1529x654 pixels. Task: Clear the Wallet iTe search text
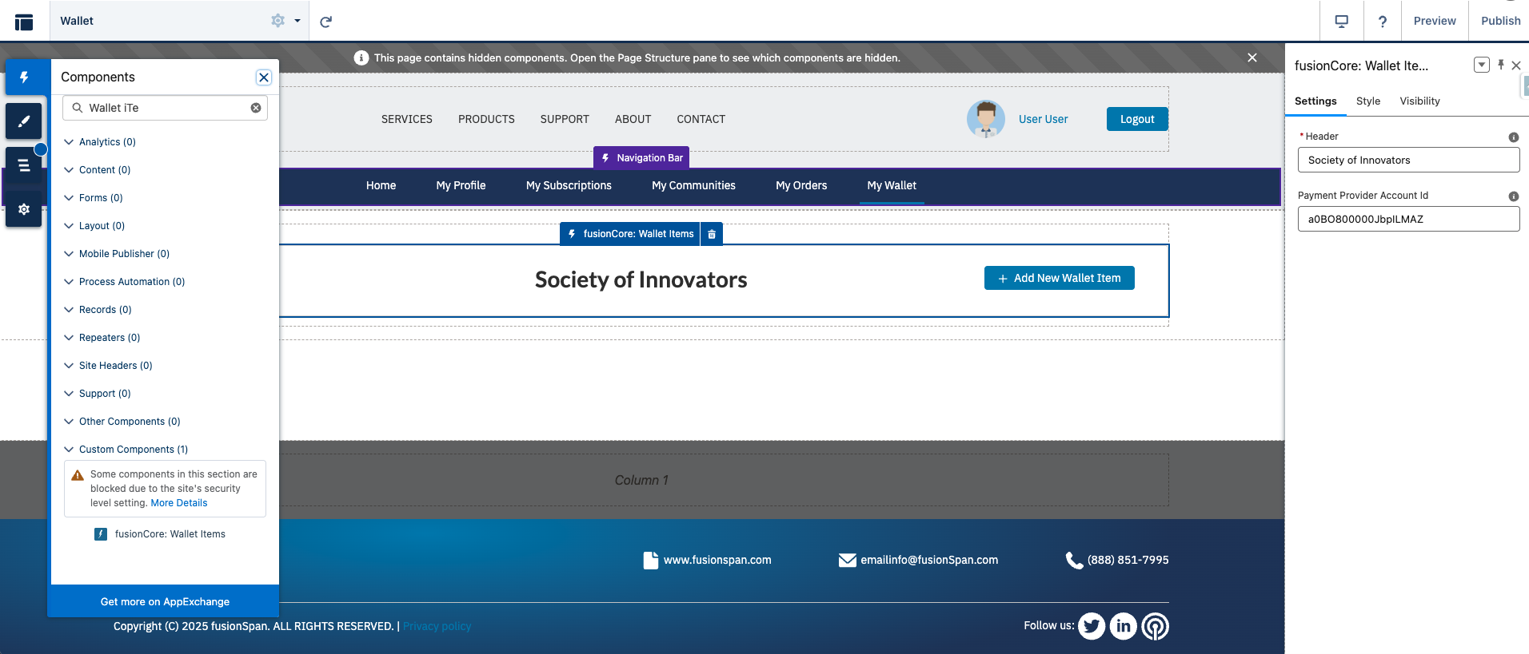(256, 108)
